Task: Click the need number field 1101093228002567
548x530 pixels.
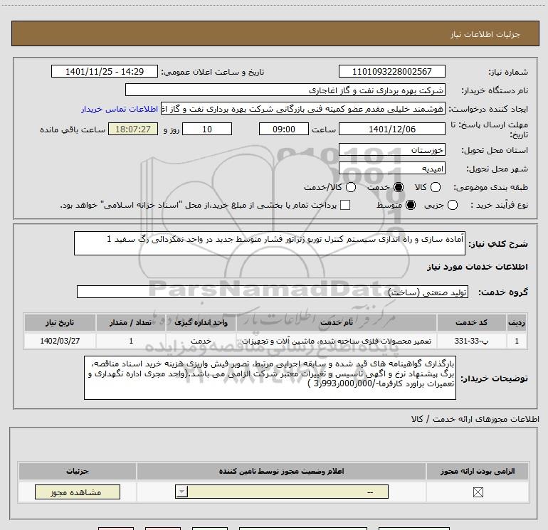Action: pos(391,71)
